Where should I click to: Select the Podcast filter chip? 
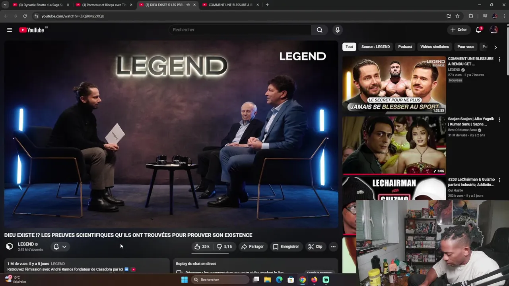pos(405,47)
